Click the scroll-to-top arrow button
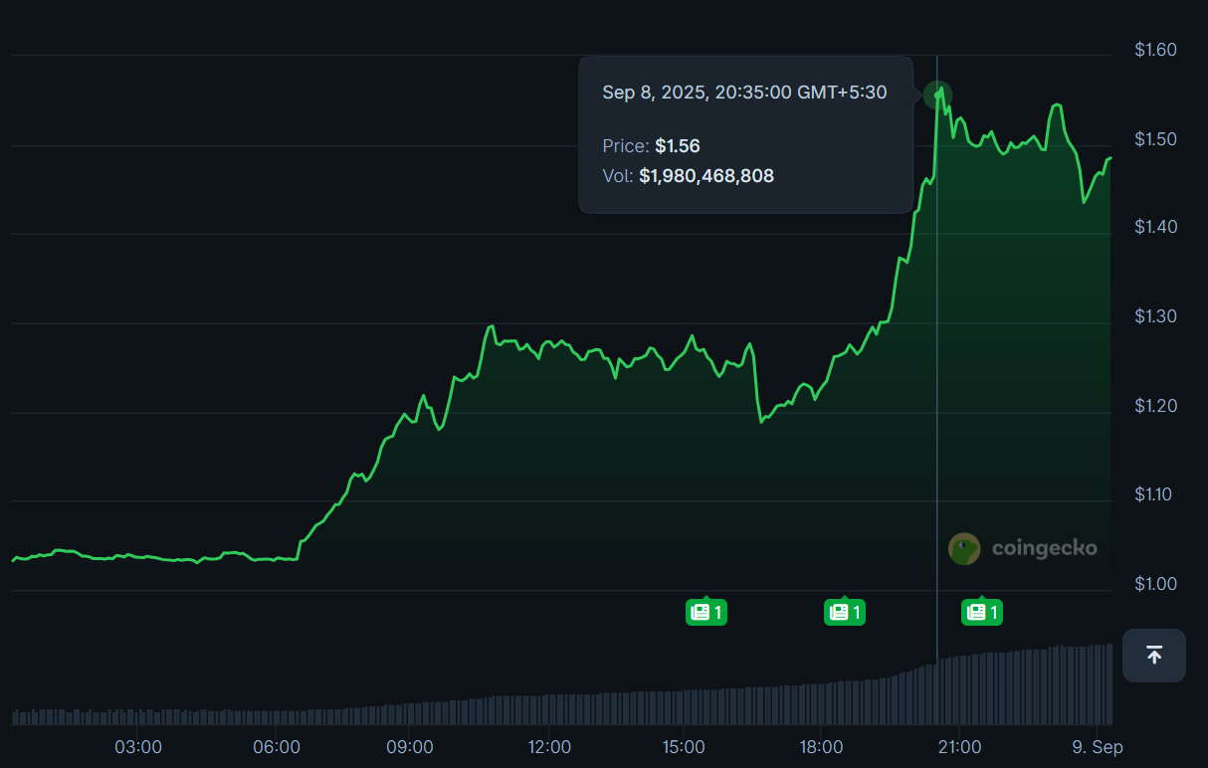 click(x=1153, y=656)
